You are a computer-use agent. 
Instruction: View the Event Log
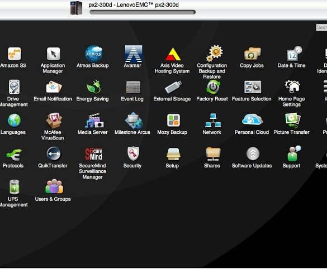coord(133,87)
